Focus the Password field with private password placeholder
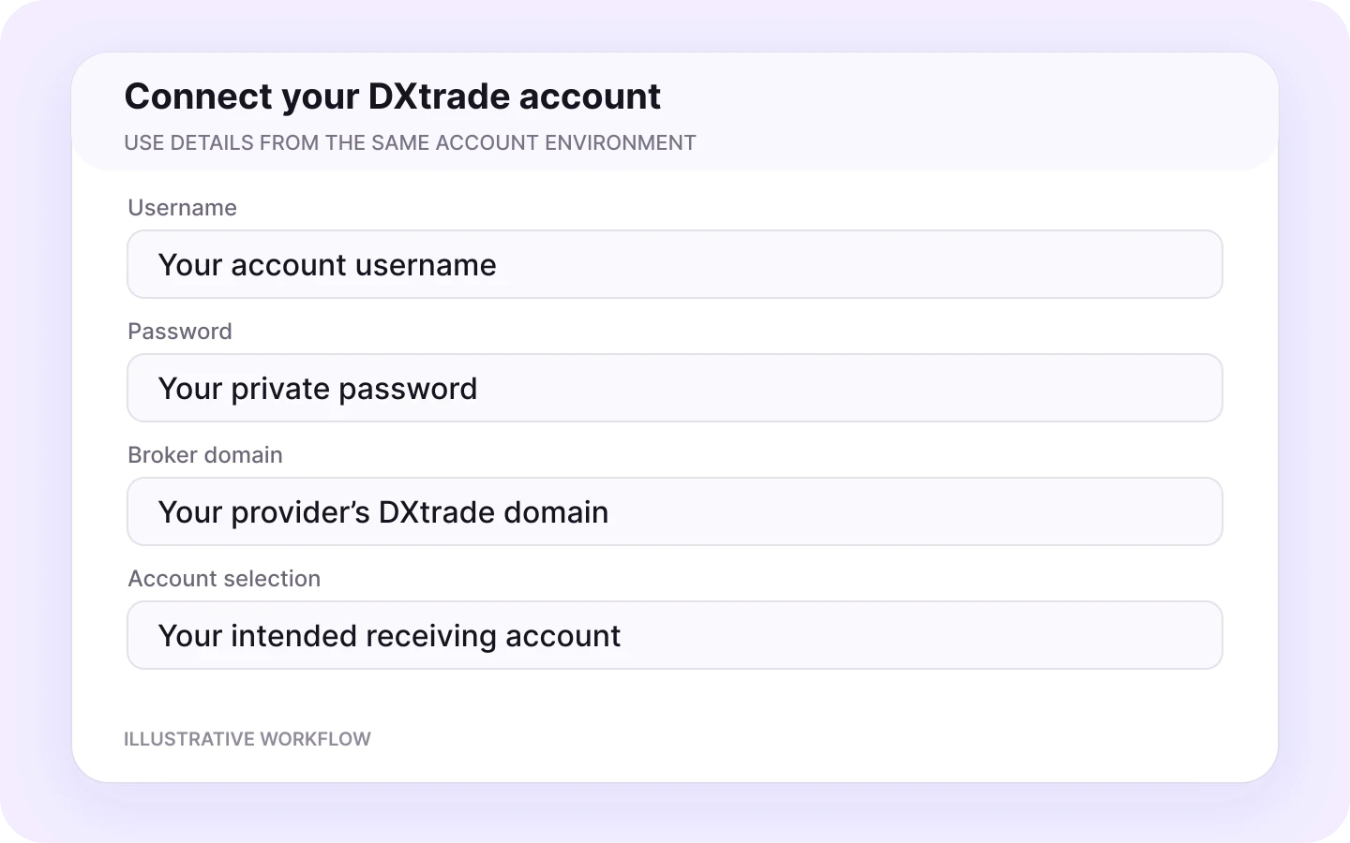 (675, 388)
